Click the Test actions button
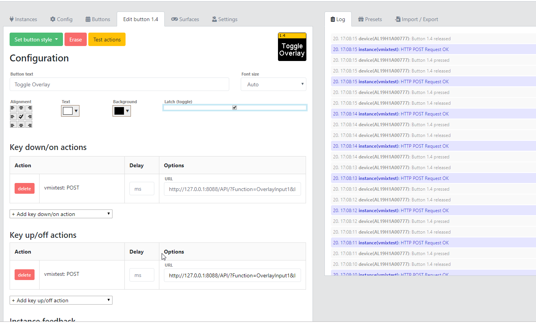The image size is (536, 323). point(107,39)
